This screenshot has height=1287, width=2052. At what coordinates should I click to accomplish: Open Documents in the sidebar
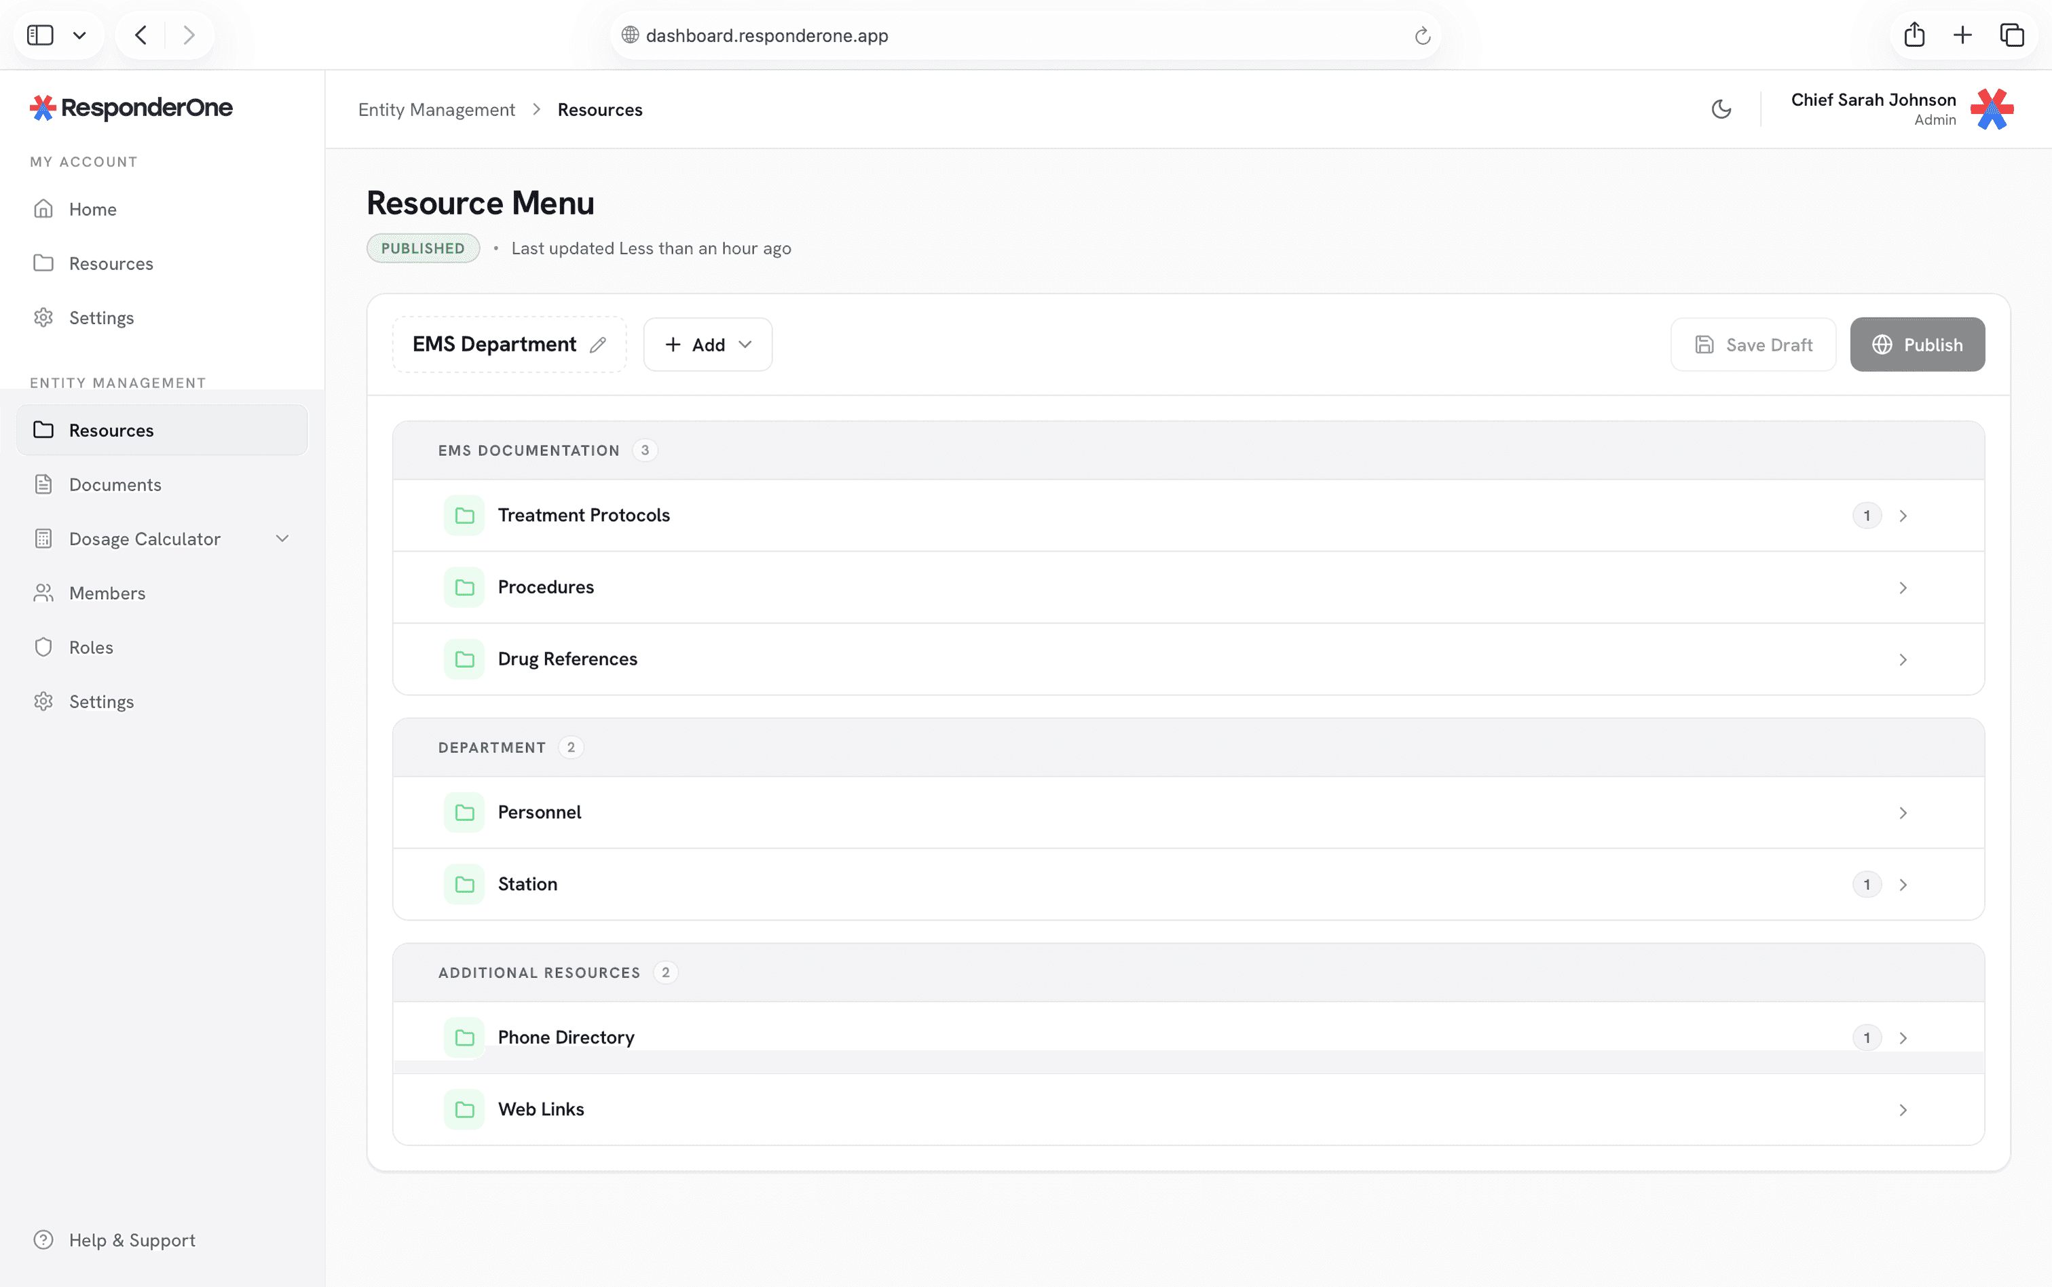coord(162,484)
